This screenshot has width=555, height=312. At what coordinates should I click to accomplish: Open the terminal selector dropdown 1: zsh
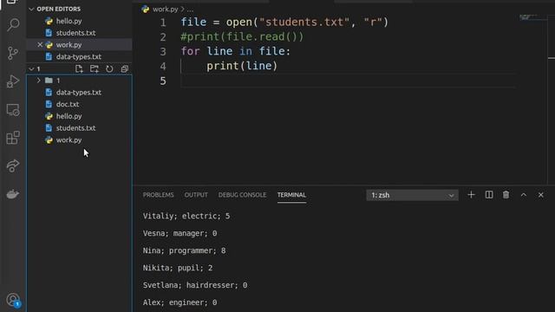[x=413, y=195]
